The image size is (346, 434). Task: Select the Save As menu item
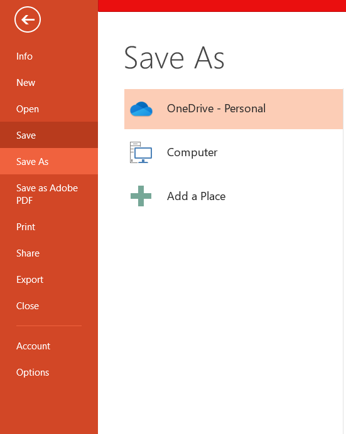49,161
